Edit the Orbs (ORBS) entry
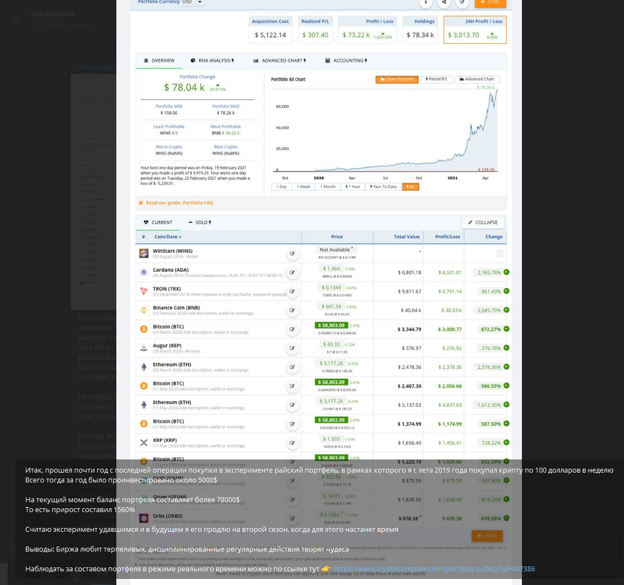Image resolution: width=624 pixels, height=585 pixels. (292, 519)
